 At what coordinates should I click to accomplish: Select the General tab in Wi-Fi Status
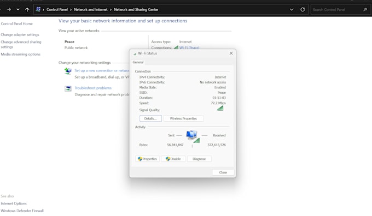[138, 62]
